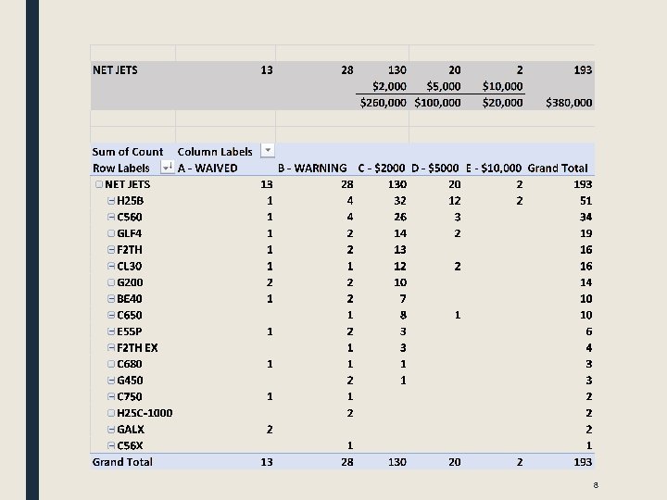Select the Grand Total column header
Image resolution: width=667 pixels, height=500 pixels.
(558, 169)
